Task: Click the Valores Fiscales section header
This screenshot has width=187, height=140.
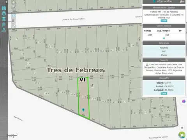Action: 164,26
